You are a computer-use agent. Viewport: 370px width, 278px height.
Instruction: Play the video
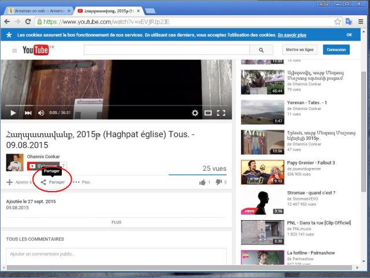(13, 113)
